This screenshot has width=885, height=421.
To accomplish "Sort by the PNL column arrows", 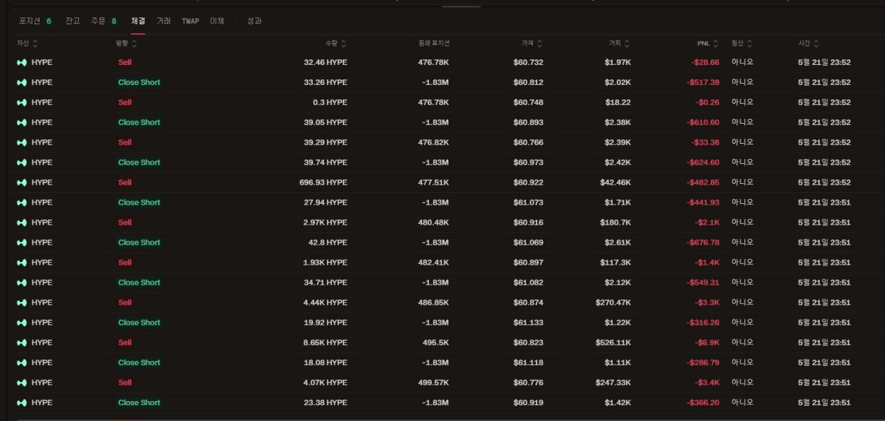I will pyautogui.click(x=716, y=44).
